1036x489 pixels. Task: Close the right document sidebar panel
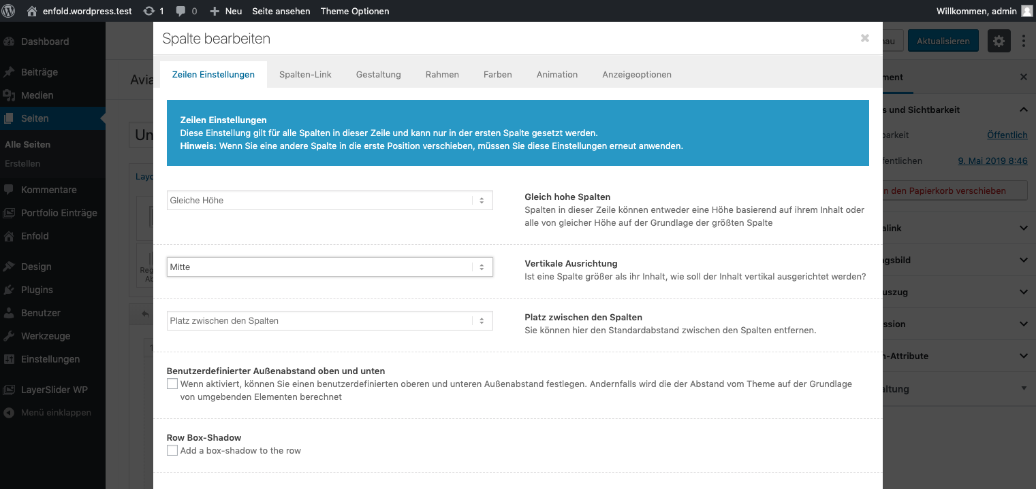pos(1024,78)
